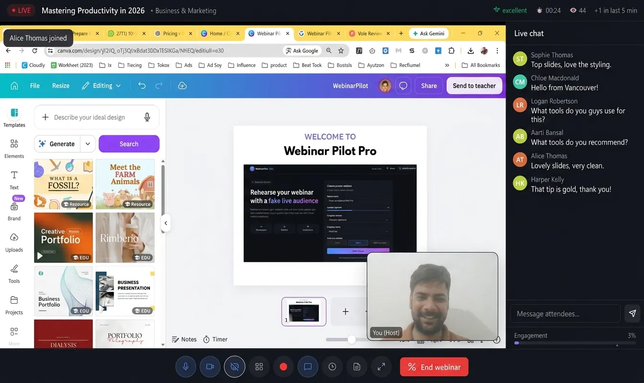Click the zoom slider handle
This screenshot has width=644, height=383.
tap(352, 339)
